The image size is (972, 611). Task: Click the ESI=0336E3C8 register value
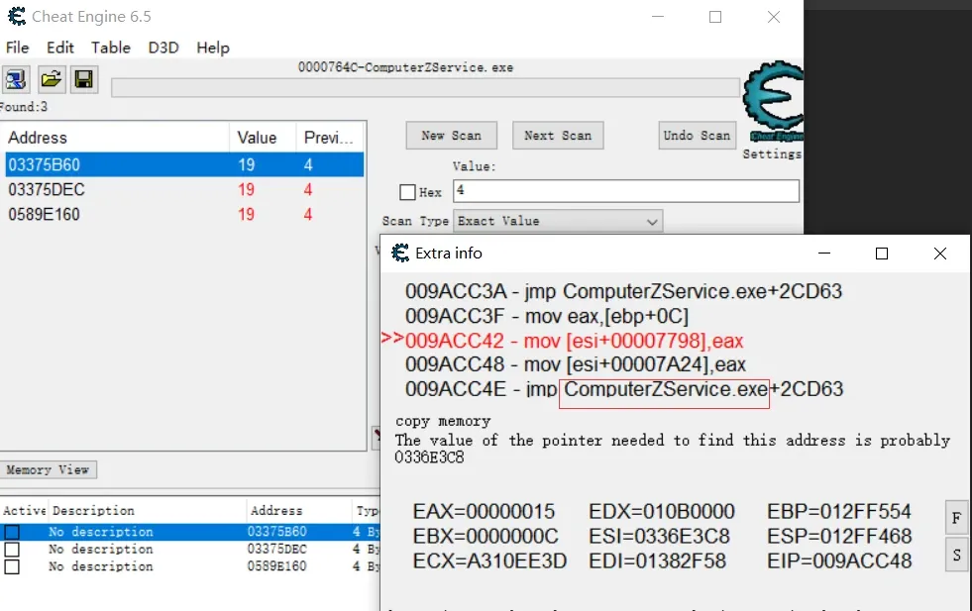point(659,536)
